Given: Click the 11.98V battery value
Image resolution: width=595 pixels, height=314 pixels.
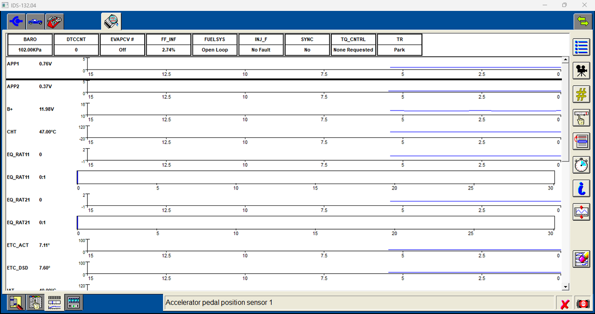Looking at the screenshot, I should [47, 109].
